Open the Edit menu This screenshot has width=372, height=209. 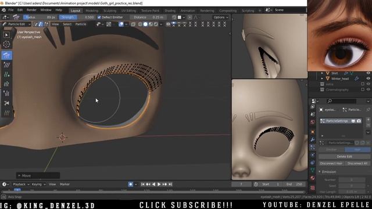point(20,10)
